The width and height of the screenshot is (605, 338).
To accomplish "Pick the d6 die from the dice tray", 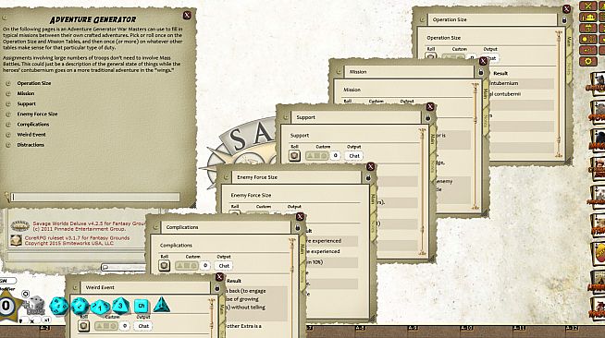I will pos(141,306).
